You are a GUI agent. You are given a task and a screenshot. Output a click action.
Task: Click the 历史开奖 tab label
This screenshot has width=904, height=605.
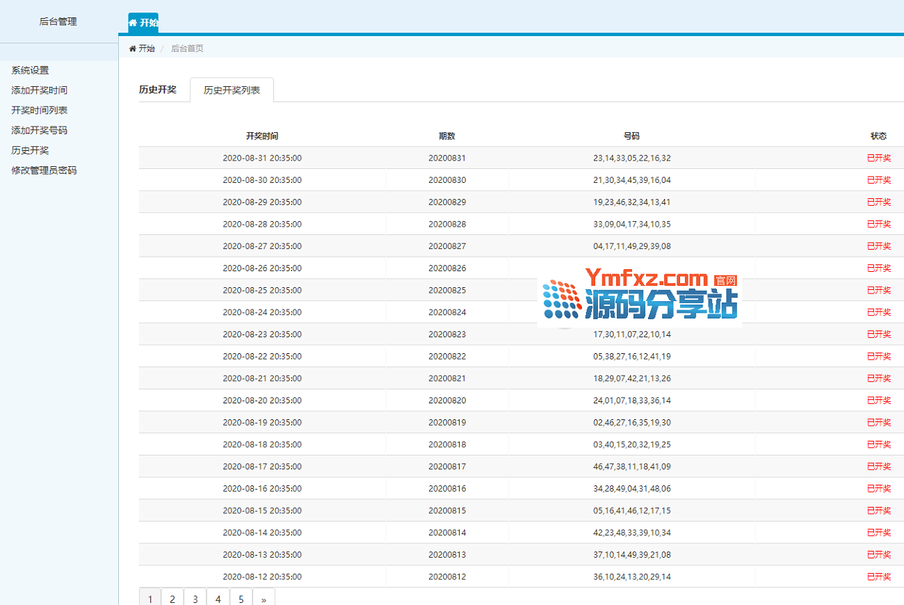coord(158,90)
